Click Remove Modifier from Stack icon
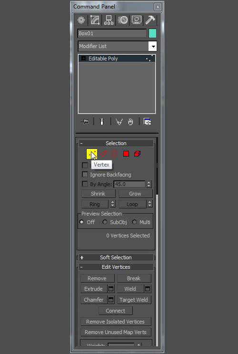 [130, 122]
